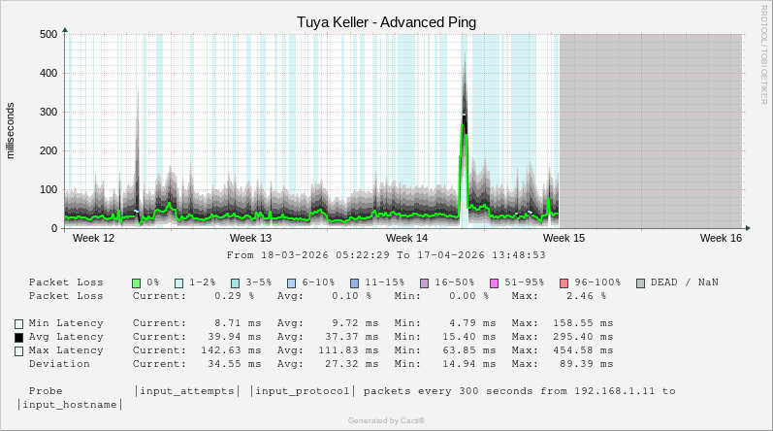Click the green 0% packet loss swatch
The height and width of the screenshot is (431, 773).
click(137, 282)
